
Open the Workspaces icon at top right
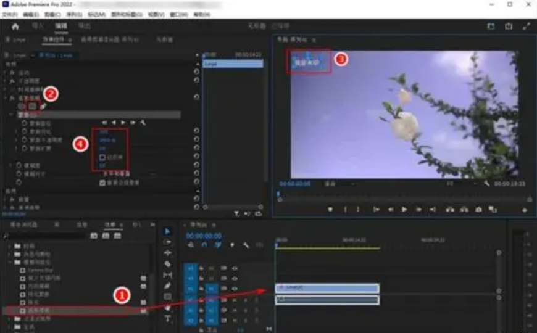coord(491,27)
